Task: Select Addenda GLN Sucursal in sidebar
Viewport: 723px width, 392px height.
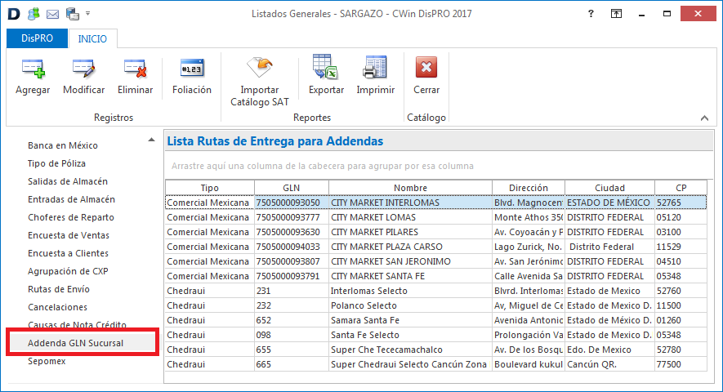Action: pos(76,343)
